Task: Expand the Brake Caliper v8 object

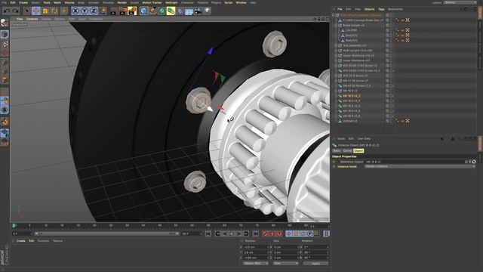Action: (x=336, y=25)
